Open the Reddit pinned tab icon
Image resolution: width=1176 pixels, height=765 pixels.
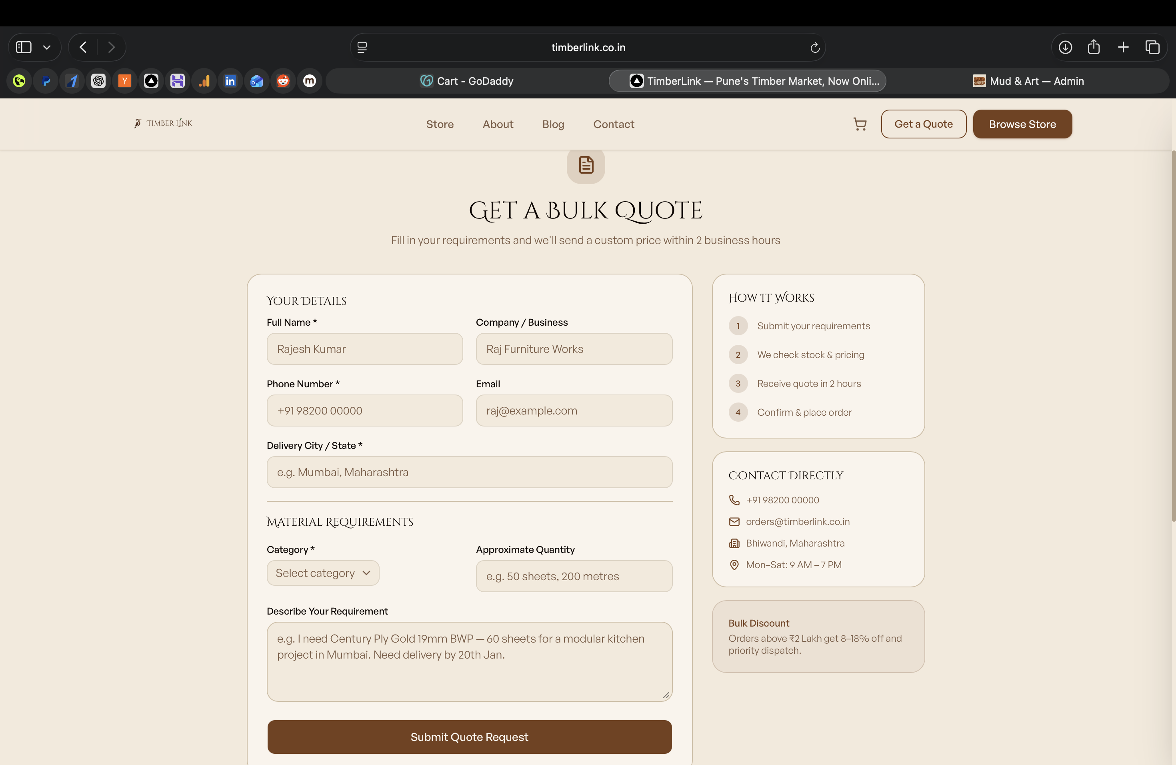(x=283, y=80)
